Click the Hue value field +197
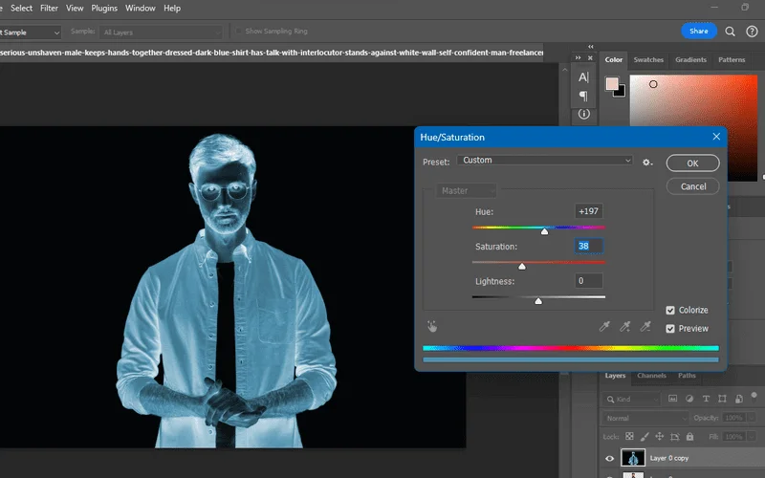 [589, 211]
